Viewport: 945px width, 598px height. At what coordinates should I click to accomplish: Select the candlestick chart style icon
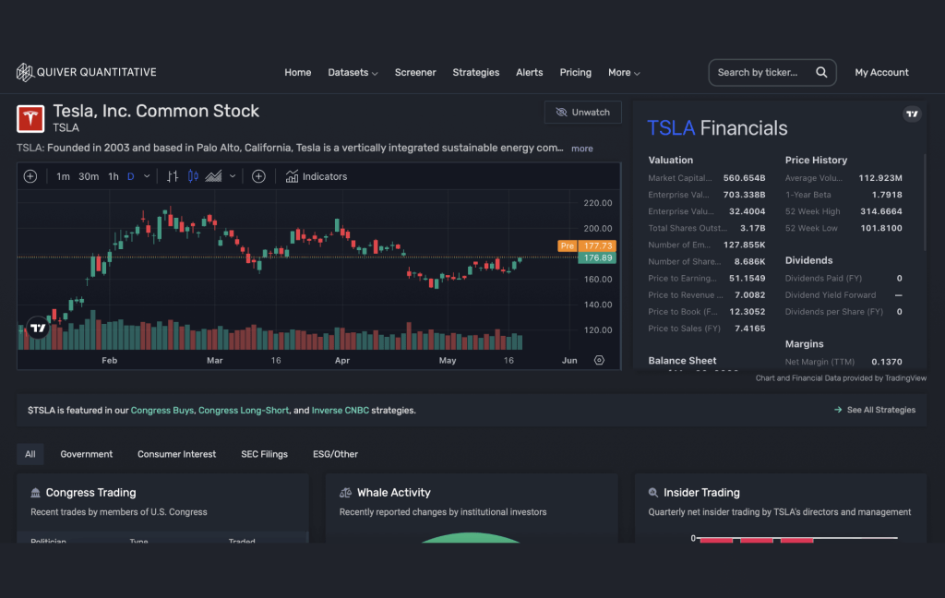point(193,176)
